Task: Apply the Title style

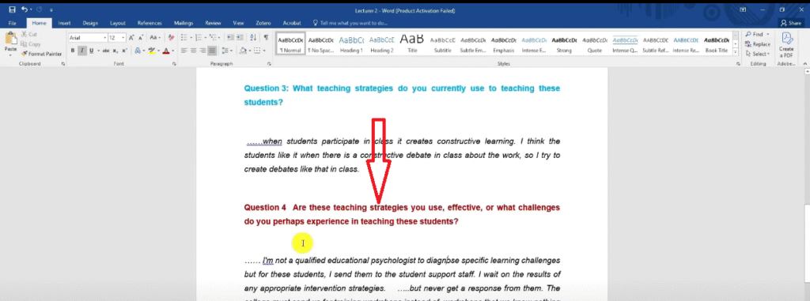Action: pos(412,44)
